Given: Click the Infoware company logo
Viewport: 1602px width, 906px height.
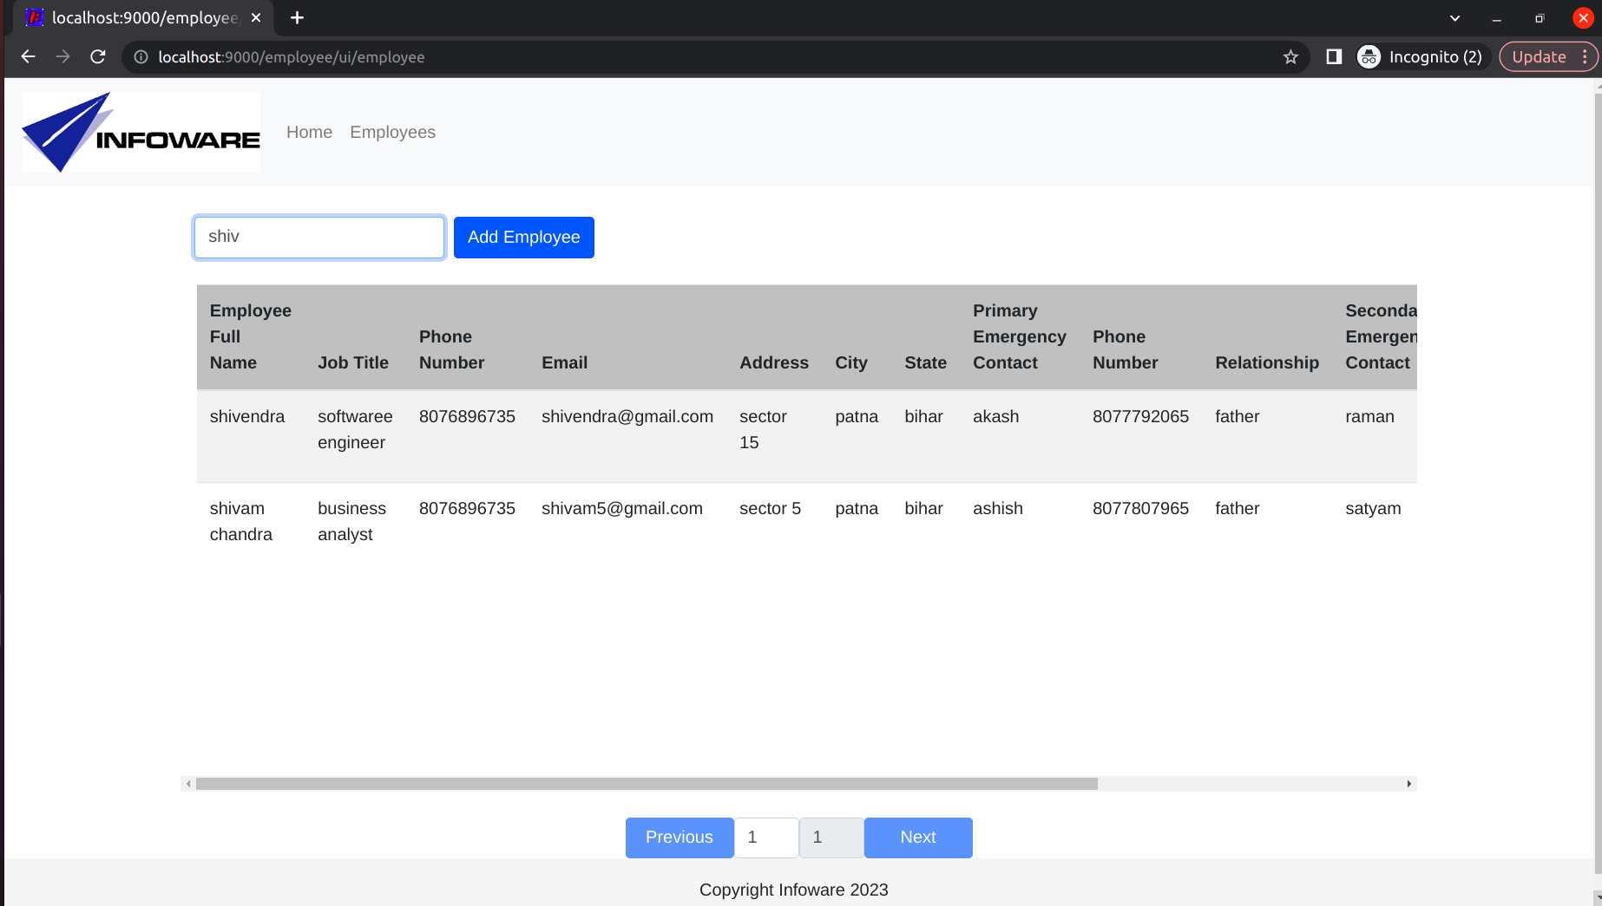Looking at the screenshot, I should [x=140, y=132].
